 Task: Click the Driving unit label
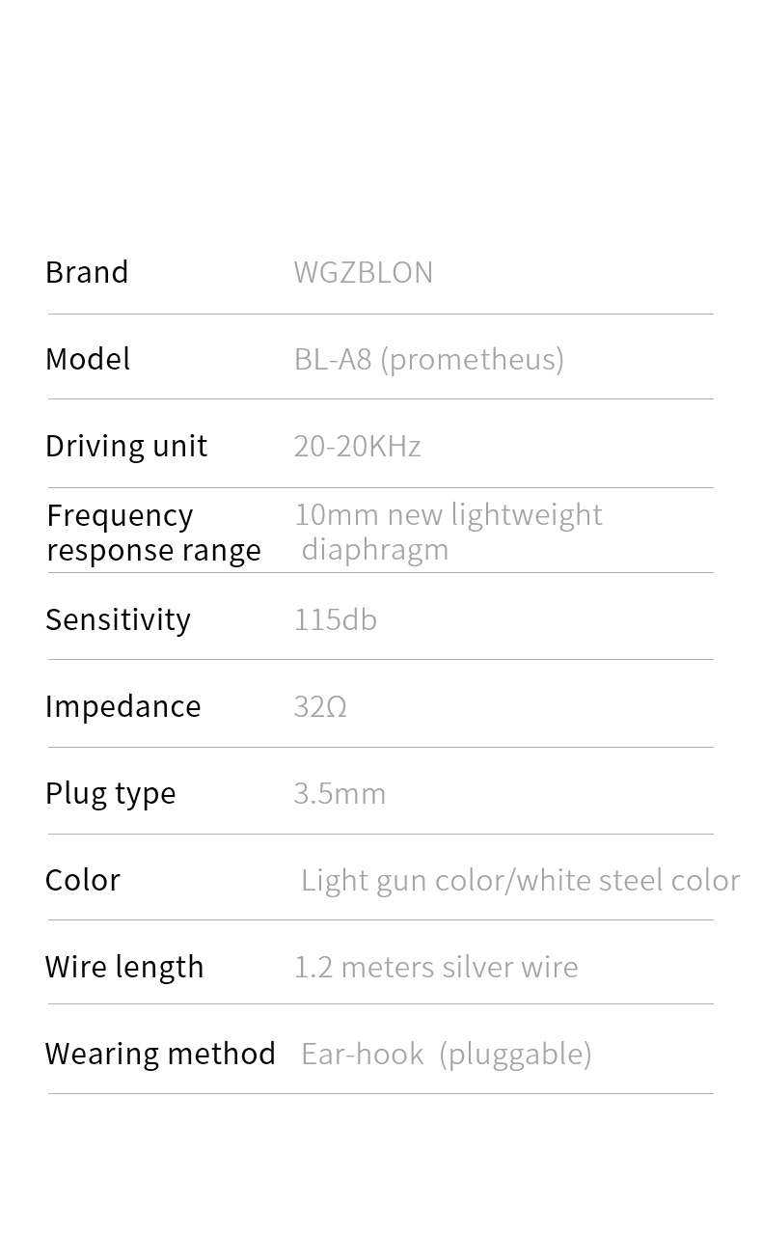pos(126,446)
